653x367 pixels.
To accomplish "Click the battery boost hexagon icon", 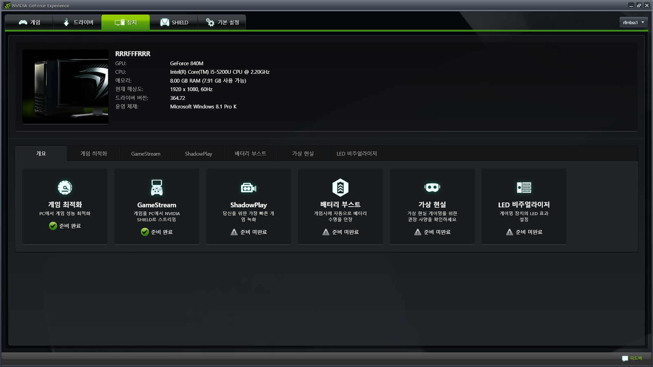I will tap(340, 188).
